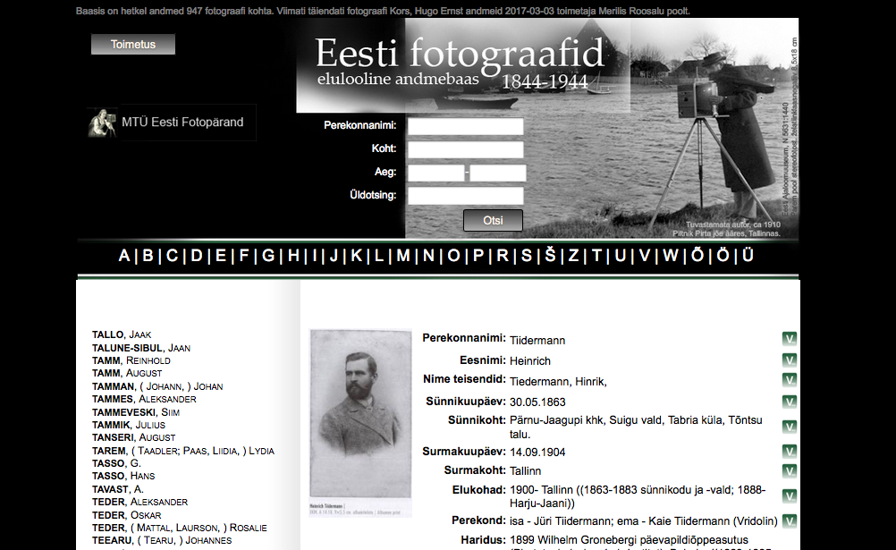Select letter Ö in alphabet index
Viewport: 896px width, 550px height.
tap(723, 254)
